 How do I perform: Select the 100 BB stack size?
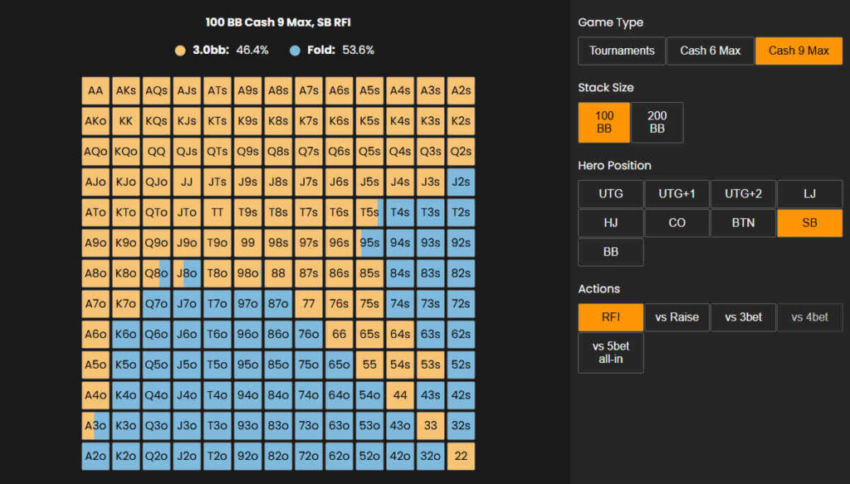pyautogui.click(x=604, y=123)
